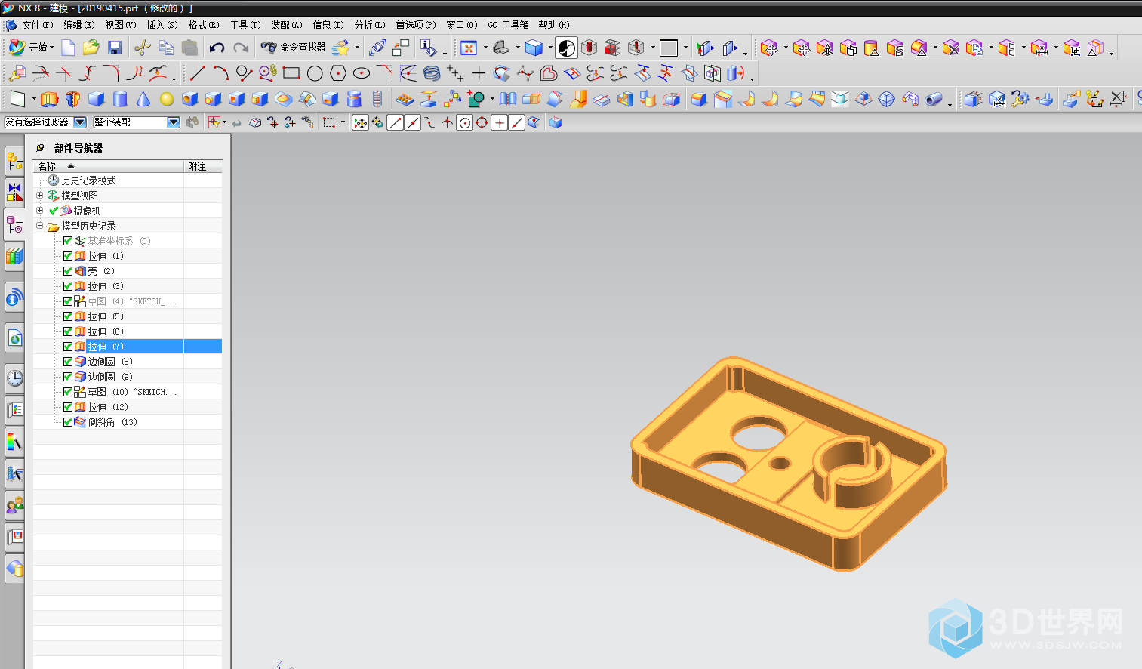This screenshot has width=1142, height=669.
Task: Click the Fit view icon
Action: [469, 48]
